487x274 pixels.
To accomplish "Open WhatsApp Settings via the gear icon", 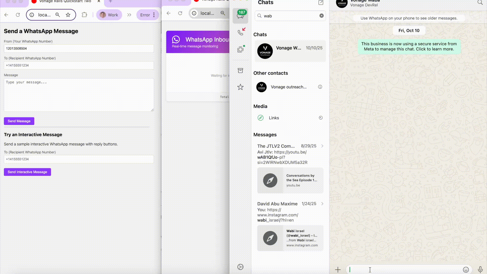I will coord(240,267).
